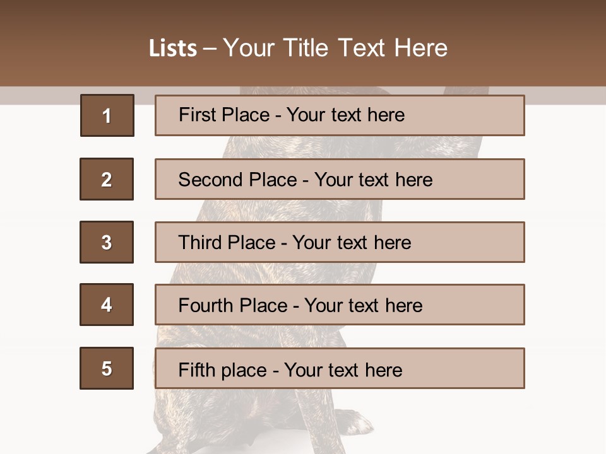Select the Third Place text bar
The image size is (606, 454).
pos(340,242)
